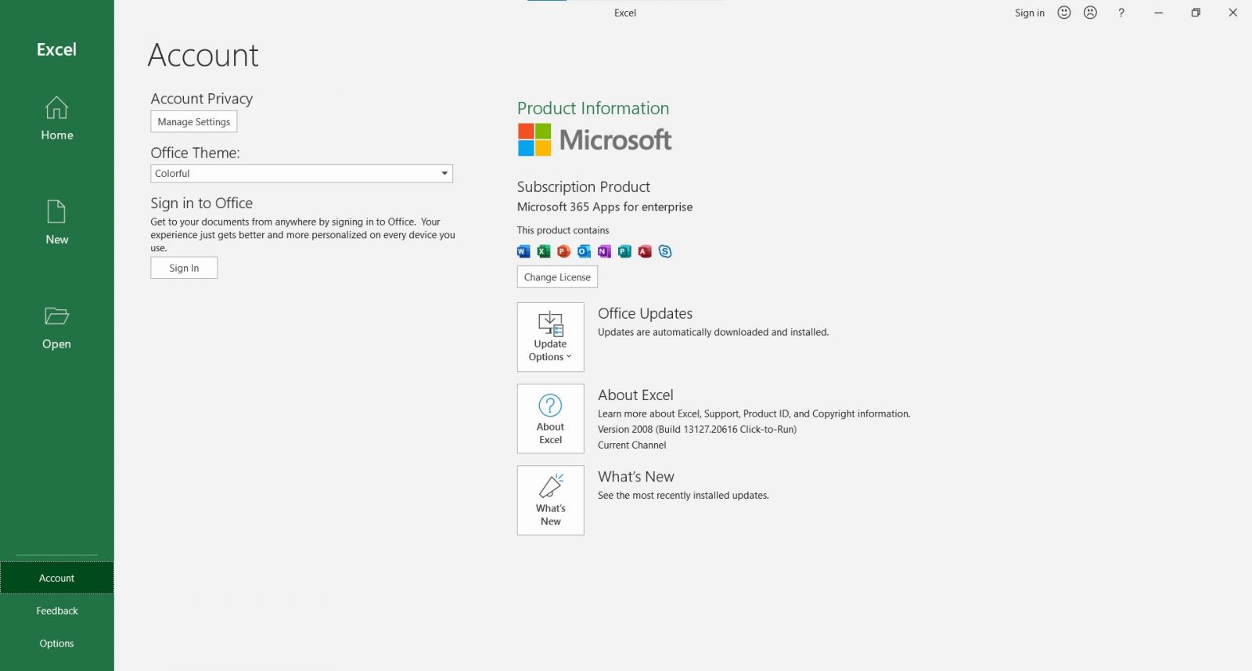The image size is (1252, 671).
Task: Click the Sign In button under Sign in to Office
Action: (184, 268)
